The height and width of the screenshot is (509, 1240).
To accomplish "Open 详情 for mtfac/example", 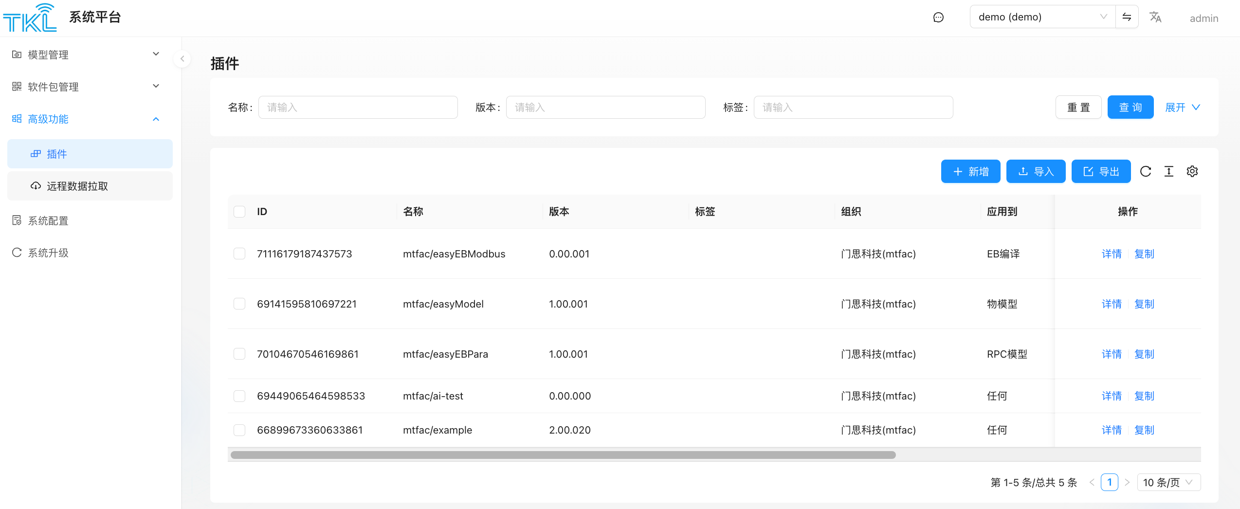I will [1112, 430].
